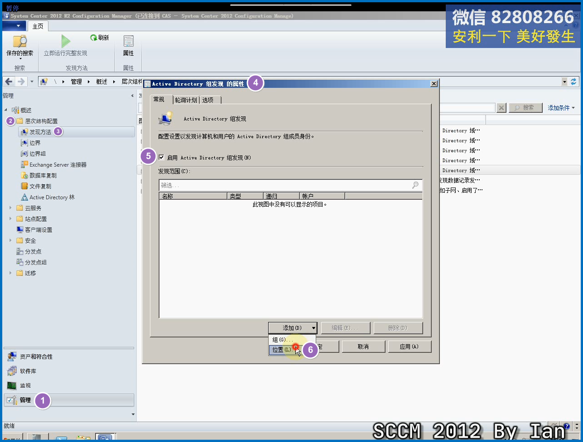Click the Refresh (刷新) ribbon icon
The width and height of the screenshot is (583, 442).
(x=100, y=38)
